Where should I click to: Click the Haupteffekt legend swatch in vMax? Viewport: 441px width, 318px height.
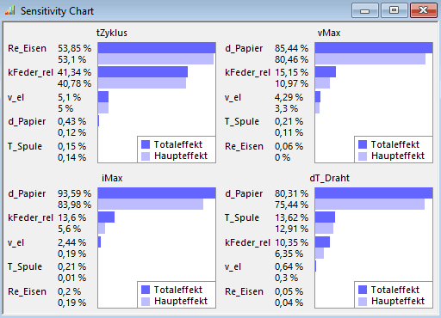pos(363,156)
